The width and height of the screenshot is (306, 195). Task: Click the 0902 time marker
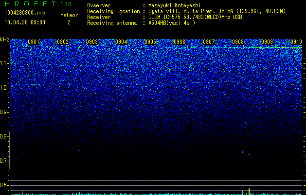(63, 42)
